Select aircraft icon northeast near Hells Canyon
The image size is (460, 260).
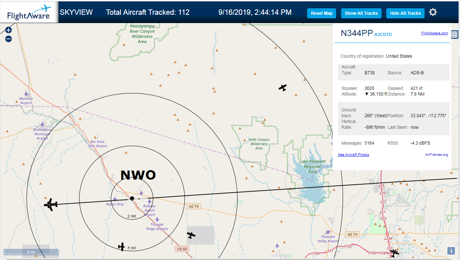point(283,87)
